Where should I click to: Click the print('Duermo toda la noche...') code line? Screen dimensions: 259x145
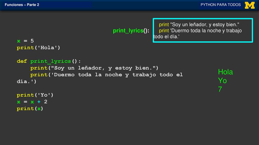[106, 75]
